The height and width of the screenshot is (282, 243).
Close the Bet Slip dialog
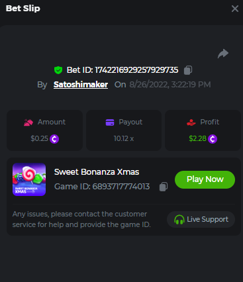point(235,9)
